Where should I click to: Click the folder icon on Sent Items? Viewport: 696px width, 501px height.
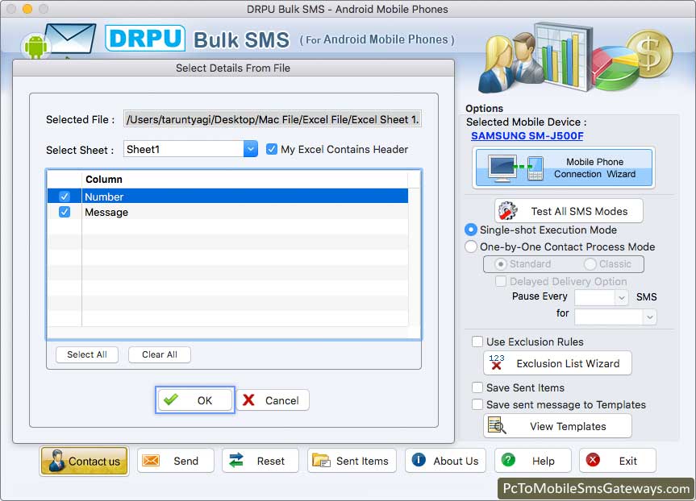tap(321, 461)
